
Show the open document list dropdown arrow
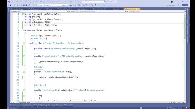point(183,9)
